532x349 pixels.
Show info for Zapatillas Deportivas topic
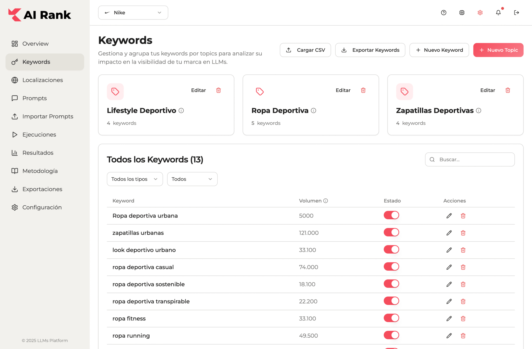pos(478,111)
